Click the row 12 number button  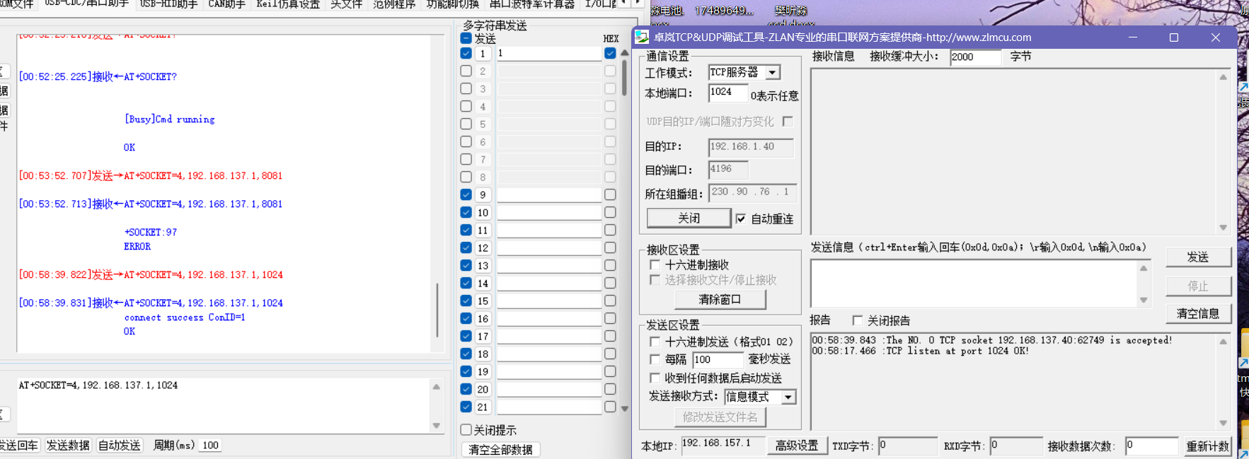point(483,248)
